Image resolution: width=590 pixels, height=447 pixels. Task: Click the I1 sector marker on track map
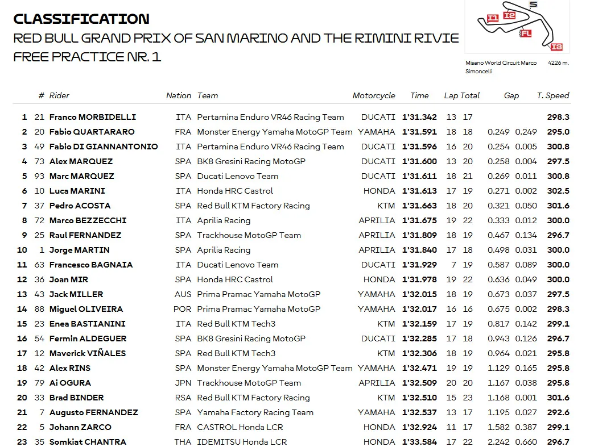(493, 18)
